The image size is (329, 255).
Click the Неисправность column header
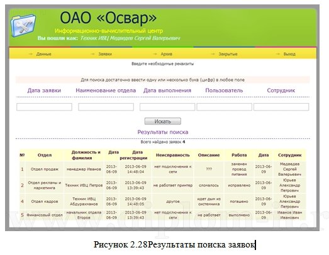tap(173, 155)
